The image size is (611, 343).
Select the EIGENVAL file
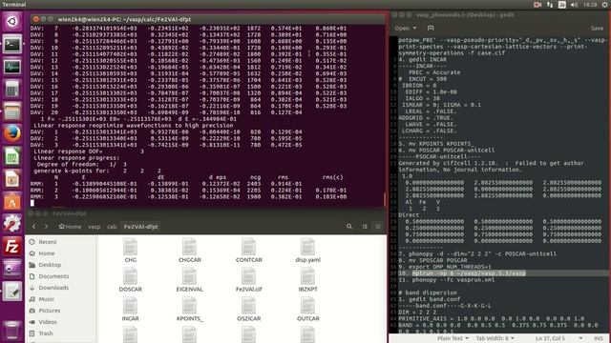189,279
